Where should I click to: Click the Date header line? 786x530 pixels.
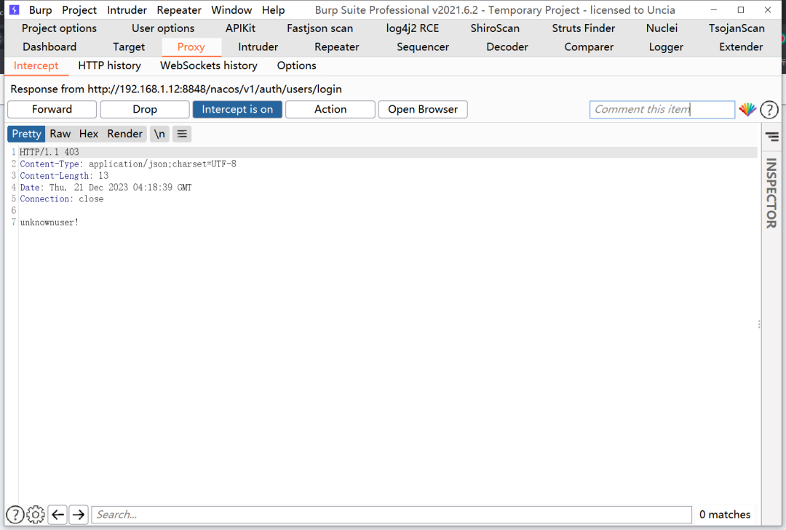click(x=106, y=188)
